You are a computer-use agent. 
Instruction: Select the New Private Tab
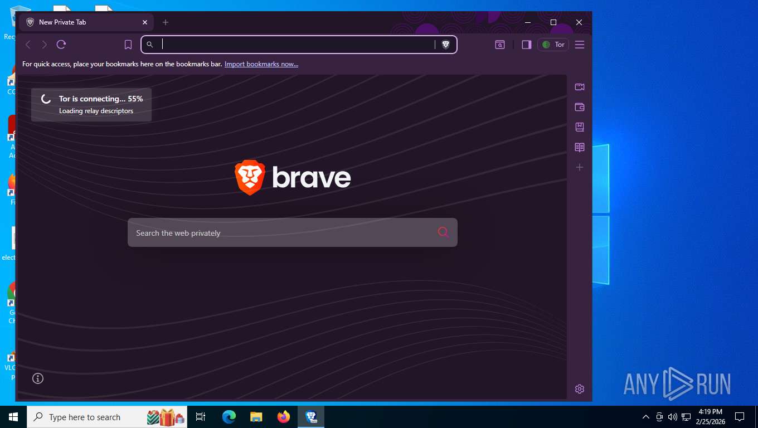coord(86,22)
